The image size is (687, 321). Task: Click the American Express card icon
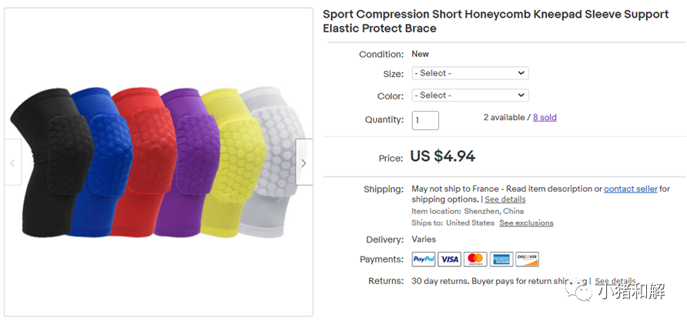pyautogui.click(x=501, y=259)
